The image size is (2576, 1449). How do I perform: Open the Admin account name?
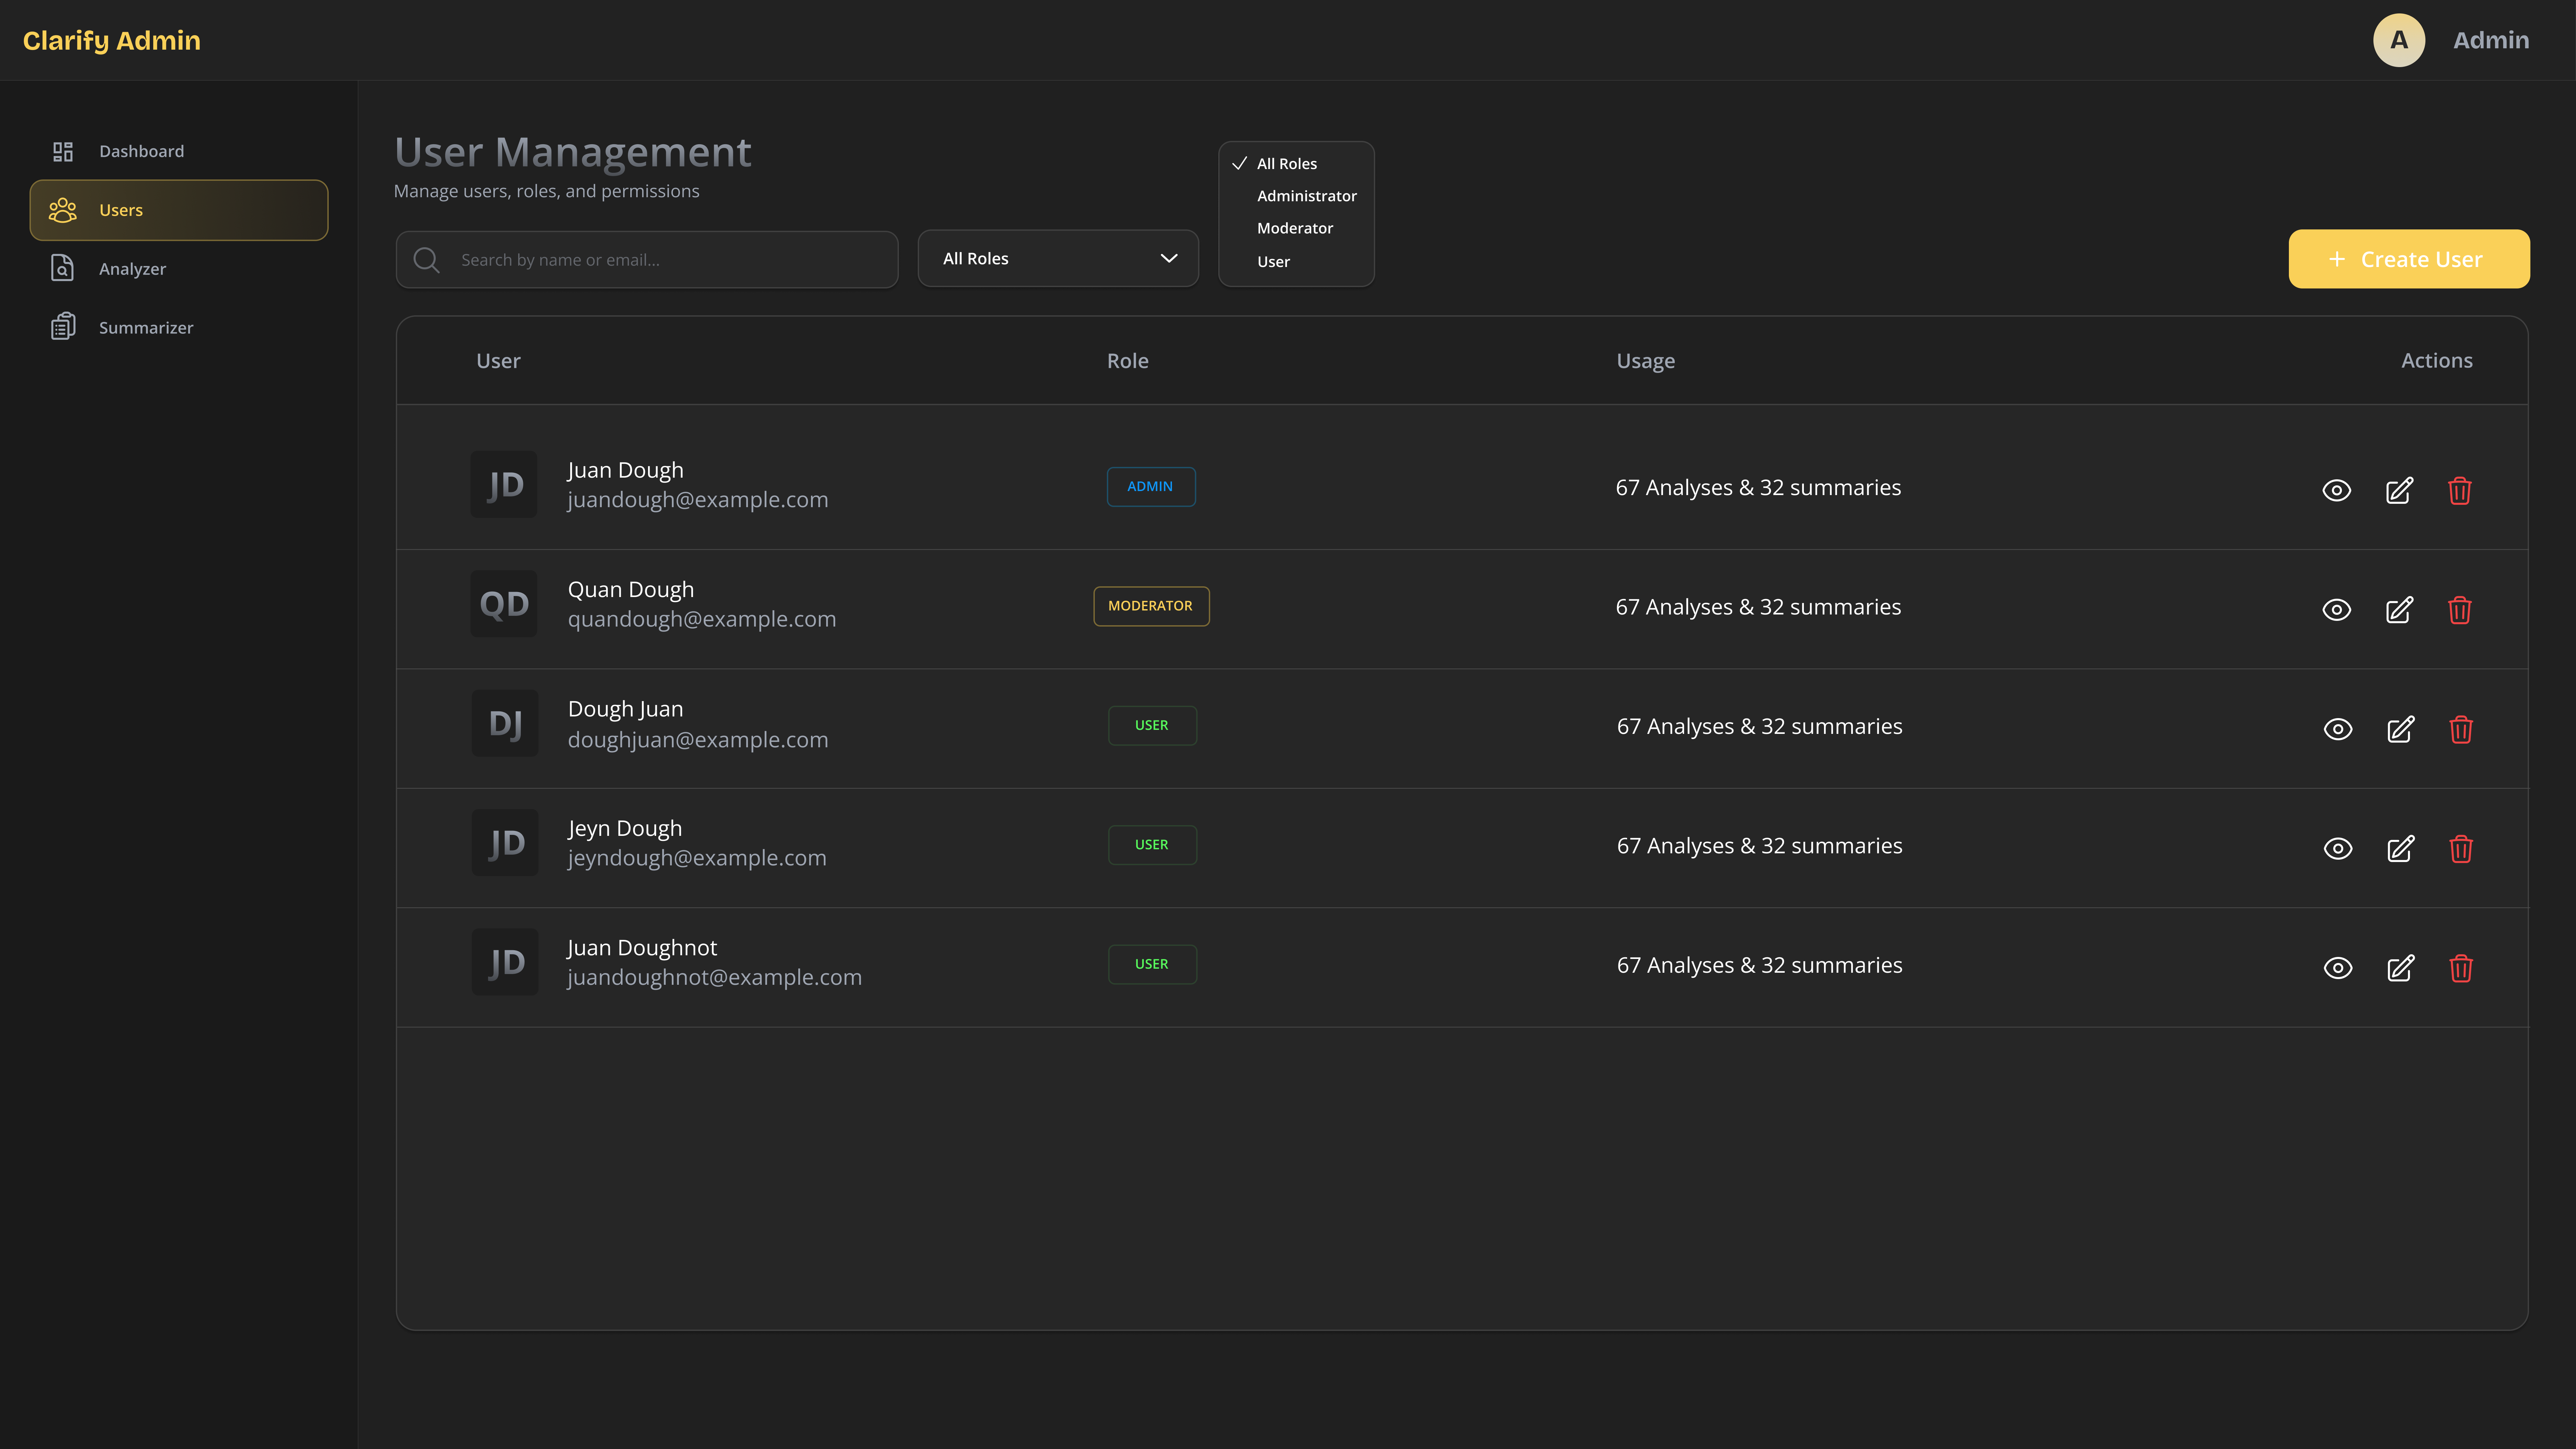tap(2491, 40)
